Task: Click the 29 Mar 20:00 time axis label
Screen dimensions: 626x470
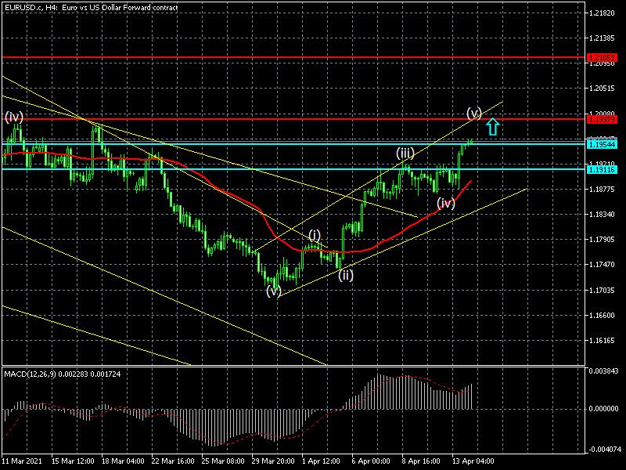Action: tap(273, 461)
